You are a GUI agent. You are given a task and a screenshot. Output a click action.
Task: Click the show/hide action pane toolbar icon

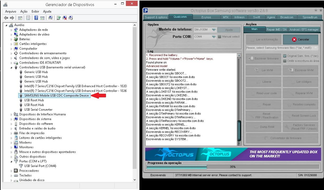tap(43, 18)
